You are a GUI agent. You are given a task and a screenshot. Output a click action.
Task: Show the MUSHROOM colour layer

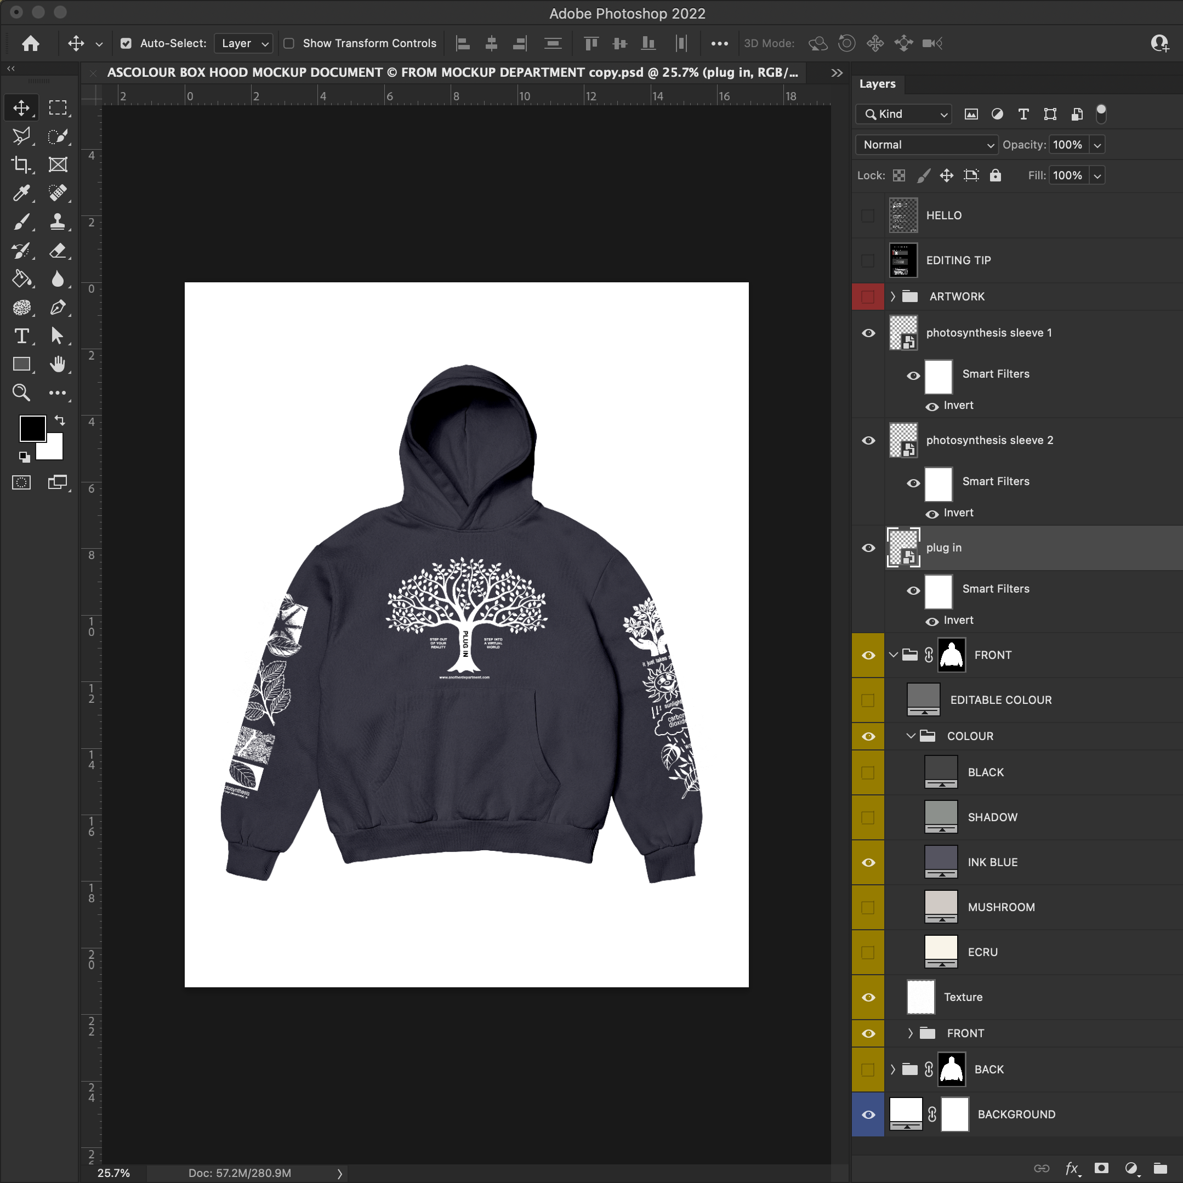click(868, 907)
